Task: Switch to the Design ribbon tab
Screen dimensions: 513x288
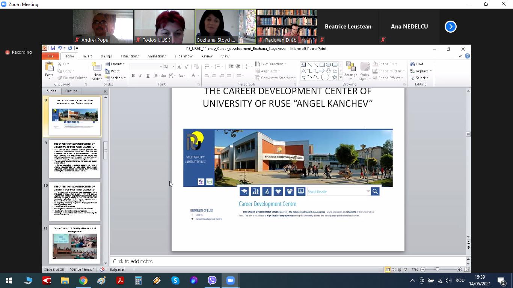Action: click(x=106, y=56)
